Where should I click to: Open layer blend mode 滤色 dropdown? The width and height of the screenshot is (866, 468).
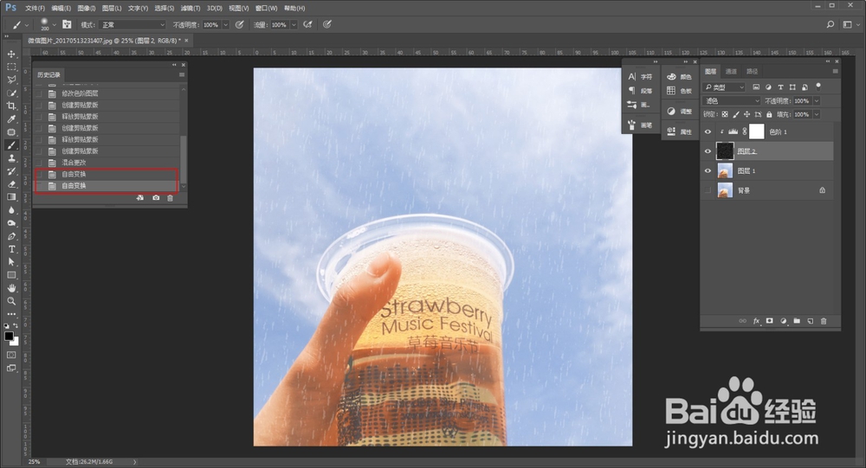(x=732, y=101)
